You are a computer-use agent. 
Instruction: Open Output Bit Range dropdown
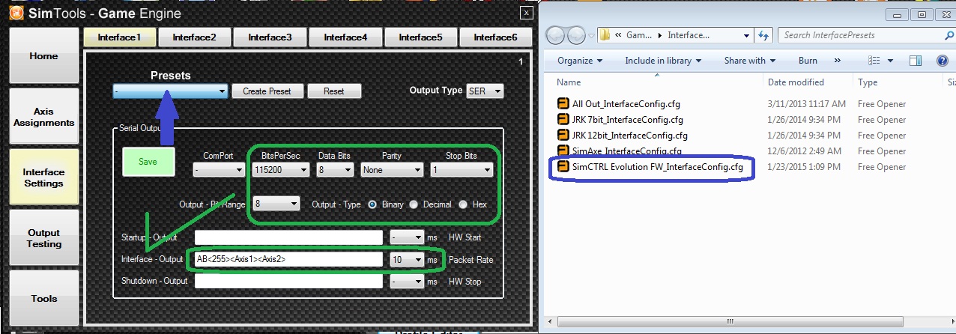[276, 204]
